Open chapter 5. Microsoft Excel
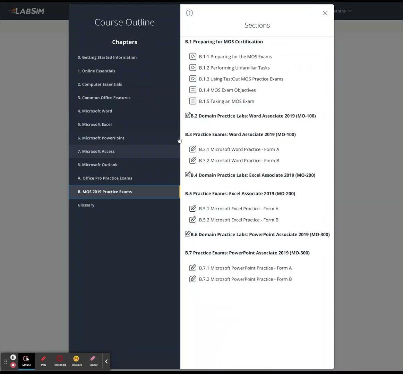 [x=125, y=124]
